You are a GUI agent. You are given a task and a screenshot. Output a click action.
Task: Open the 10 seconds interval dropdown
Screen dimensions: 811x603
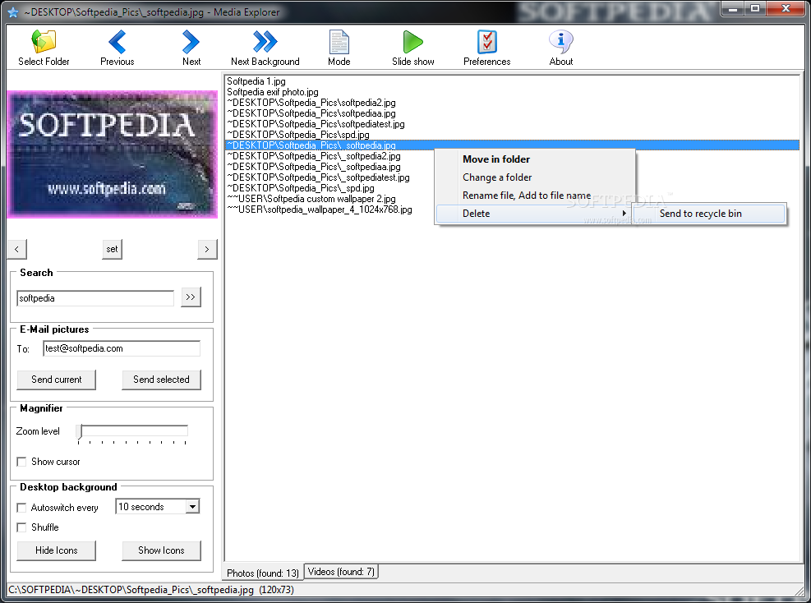tap(192, 507)
